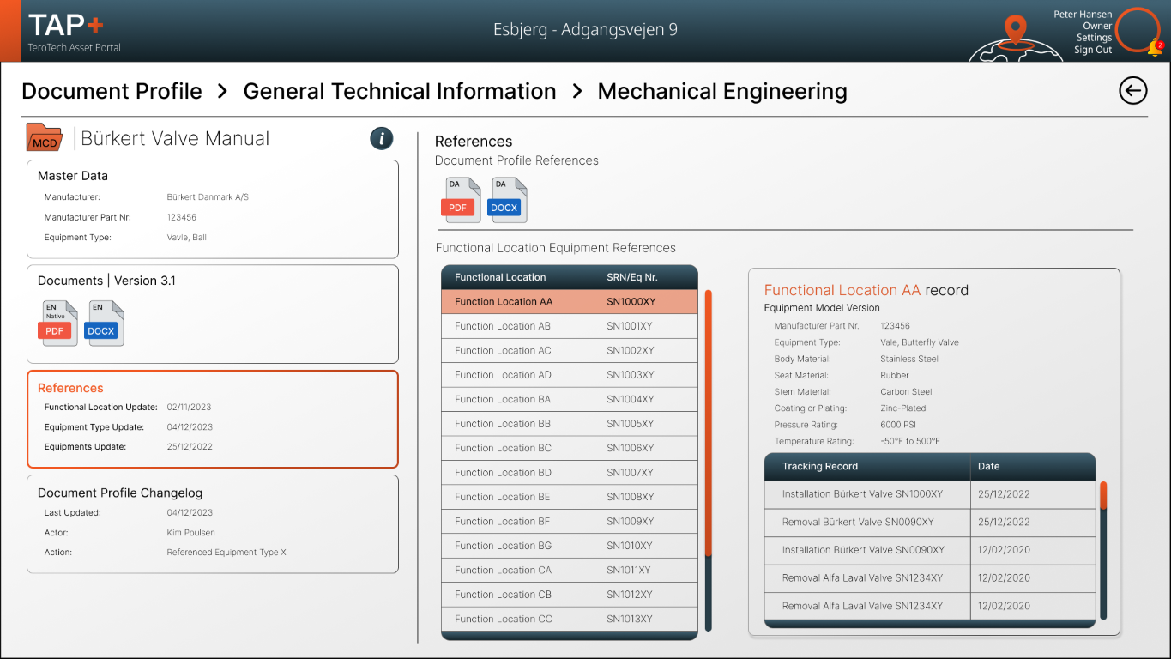
Task: Open the user profile avatar circle
Action: (x=1138, y=31)
